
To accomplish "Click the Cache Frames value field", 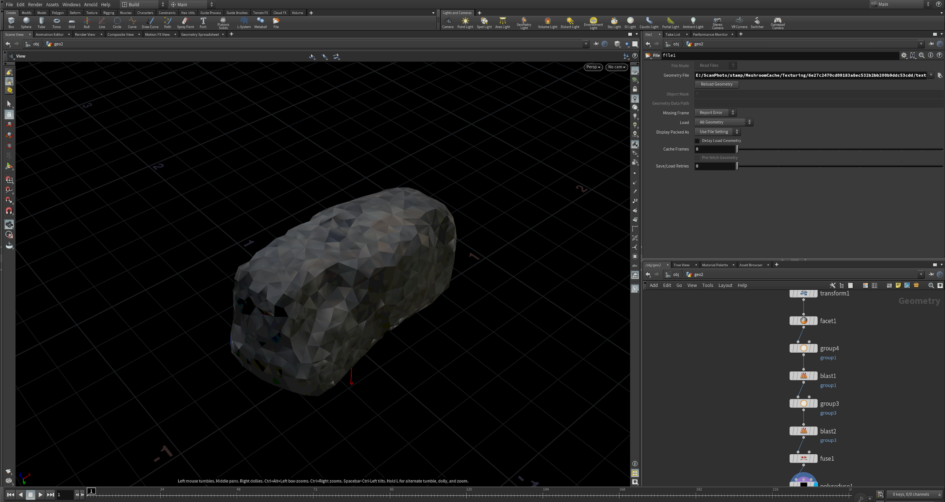I will (x=715, y=149).
